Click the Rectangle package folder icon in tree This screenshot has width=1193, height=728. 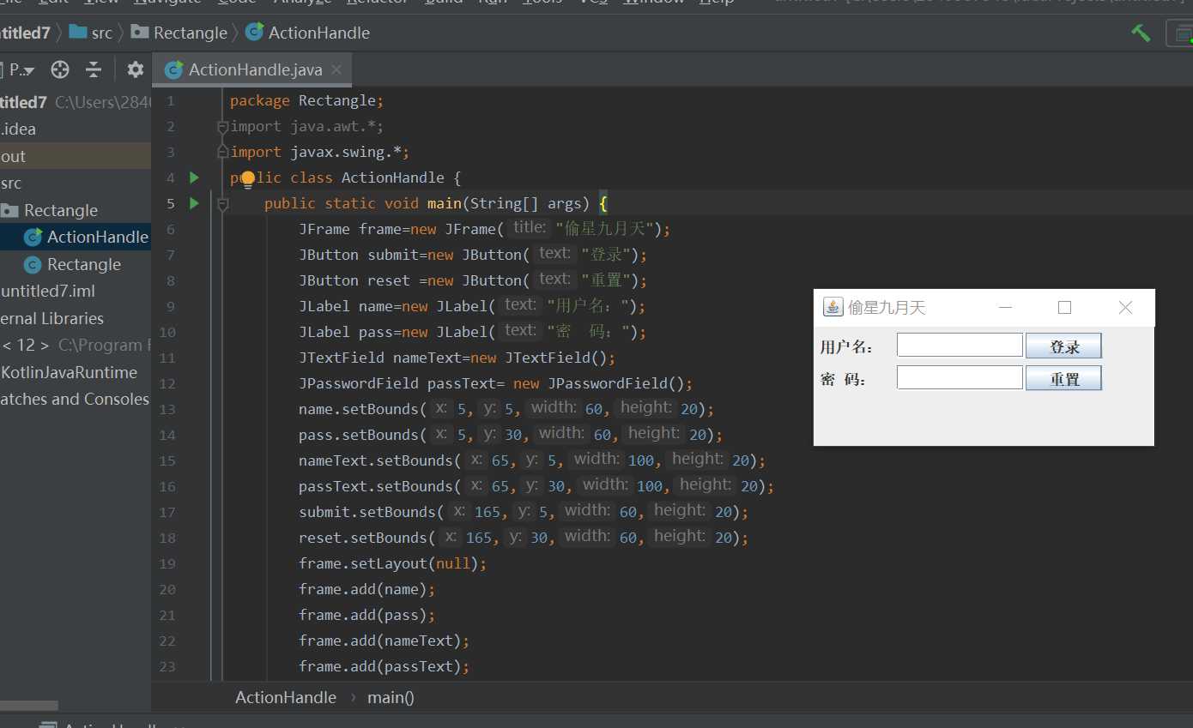point(10,210)
